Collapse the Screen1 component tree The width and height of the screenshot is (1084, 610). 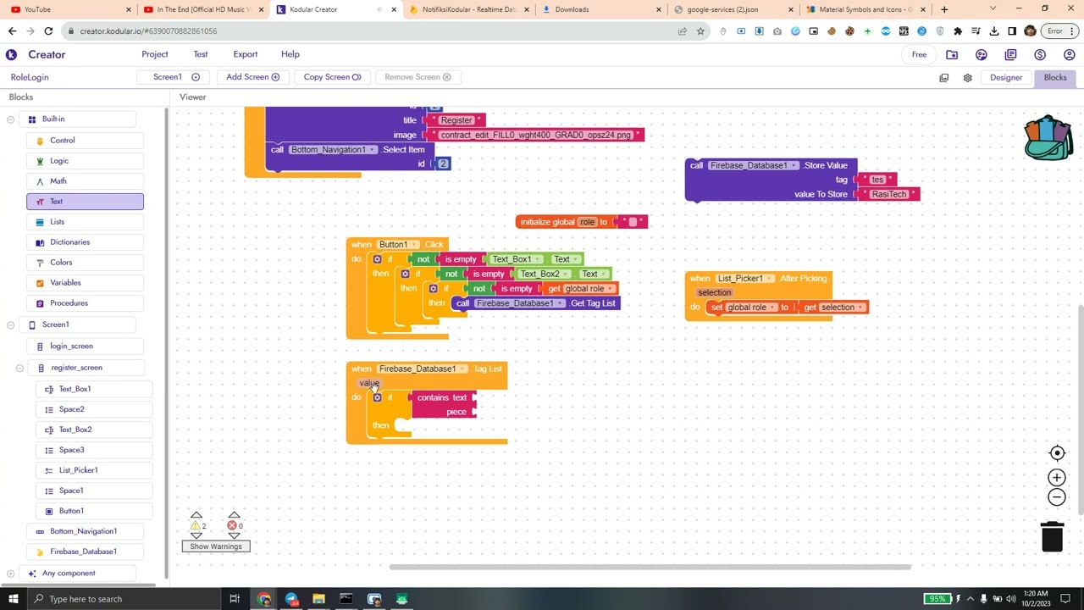pos(10,324)
